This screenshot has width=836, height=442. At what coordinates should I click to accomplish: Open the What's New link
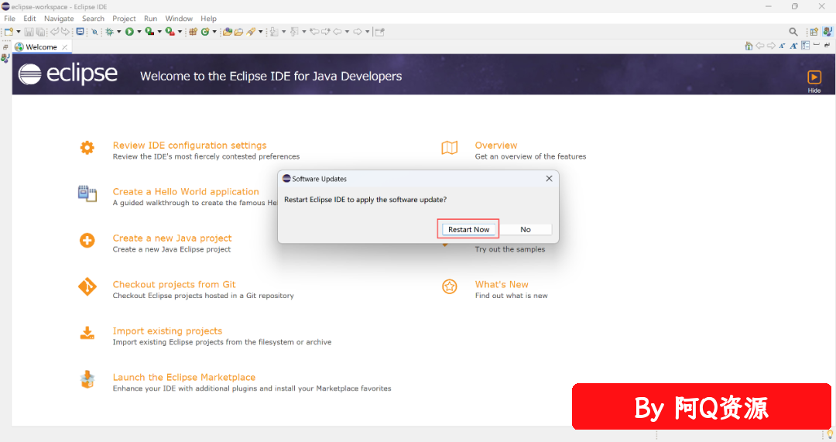502,284
